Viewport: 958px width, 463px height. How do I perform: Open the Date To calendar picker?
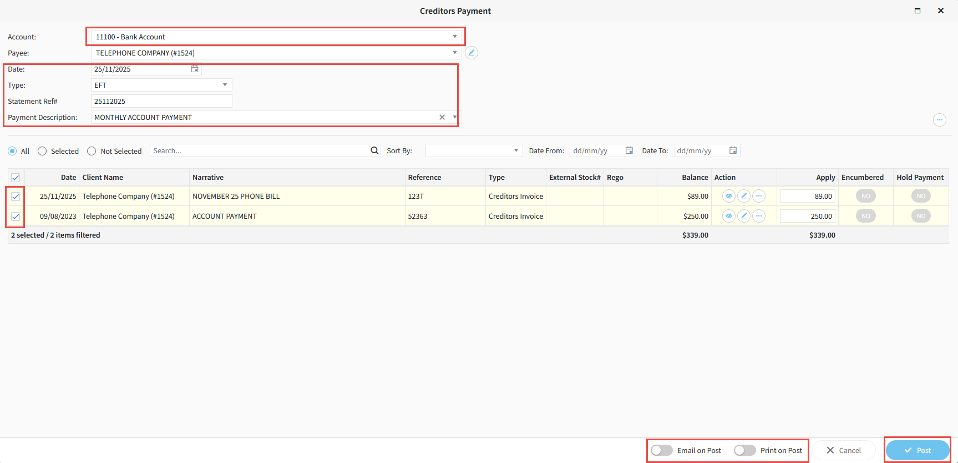(733, 150)
